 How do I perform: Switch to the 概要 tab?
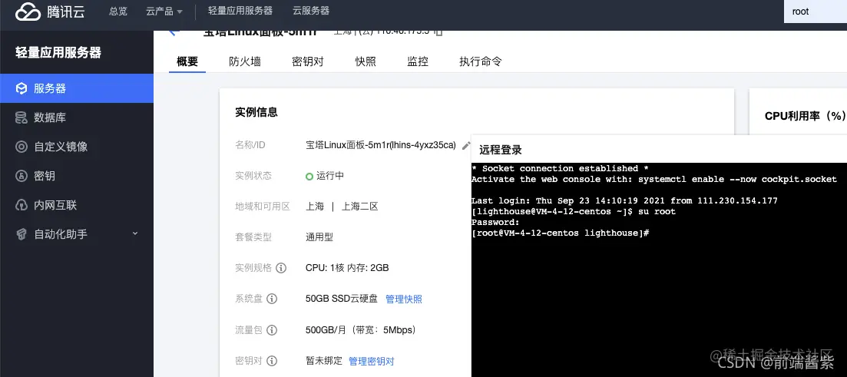coord(187,61)
